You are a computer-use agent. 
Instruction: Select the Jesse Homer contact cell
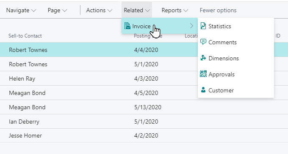(25, 135)
